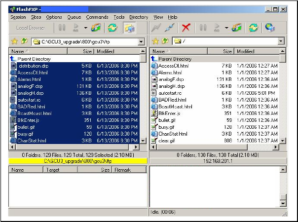Open the Sites menu
Viewport: 298px width, 222px height.
36,17
